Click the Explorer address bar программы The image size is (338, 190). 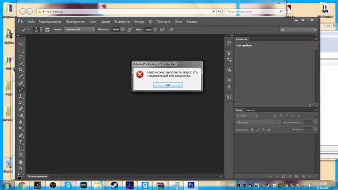[x=126, y=11]
